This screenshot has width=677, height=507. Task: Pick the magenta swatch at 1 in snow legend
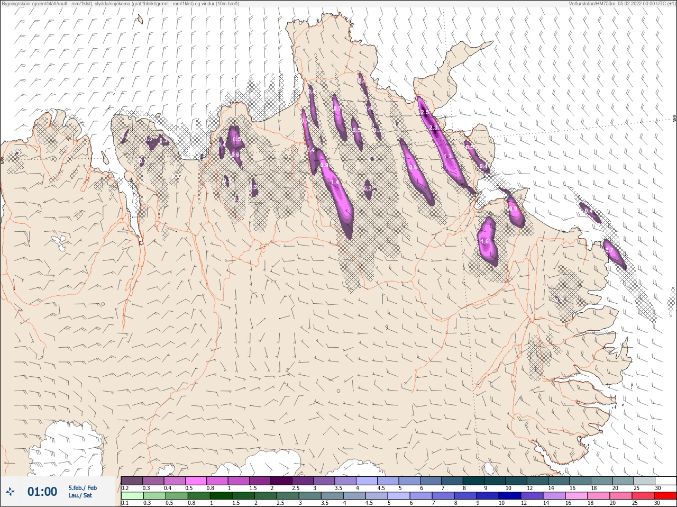click(x=239, y=481)
